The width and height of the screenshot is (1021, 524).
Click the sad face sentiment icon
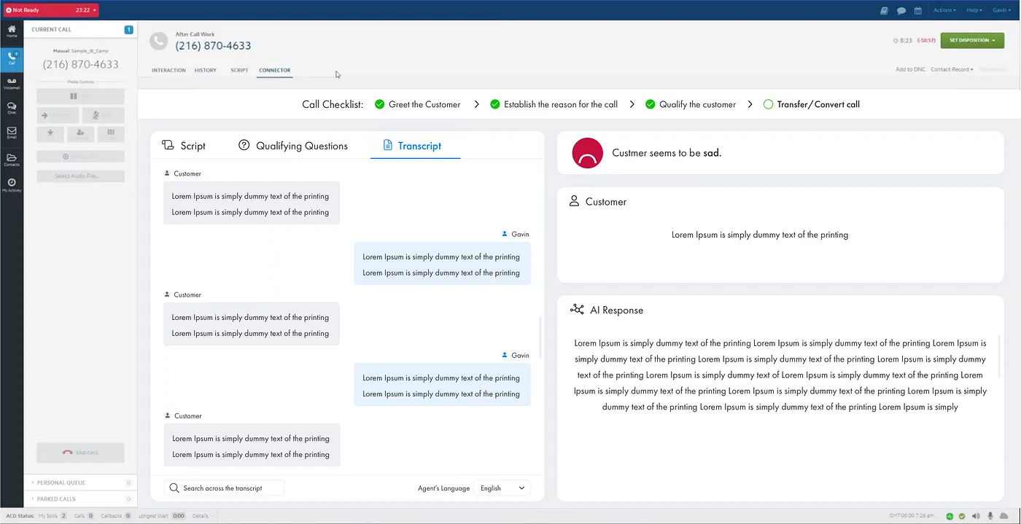tap(587, 153)
